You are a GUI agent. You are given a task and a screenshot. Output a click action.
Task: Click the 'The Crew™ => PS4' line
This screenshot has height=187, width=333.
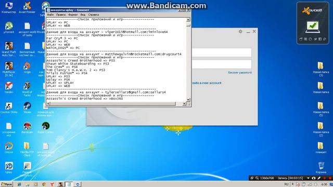pos(62,67)
